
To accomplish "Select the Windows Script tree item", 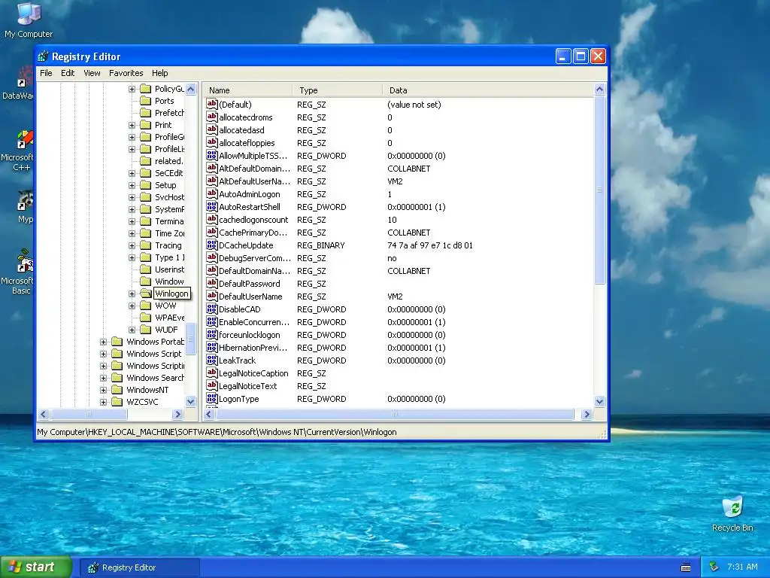I will pyautogui.click(x=153, y=354).
